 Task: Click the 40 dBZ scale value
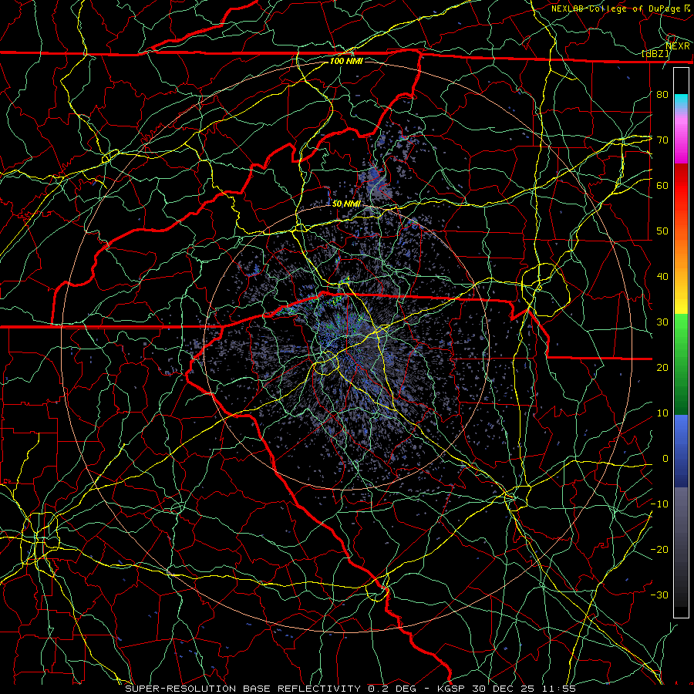(x=662, y=277)
